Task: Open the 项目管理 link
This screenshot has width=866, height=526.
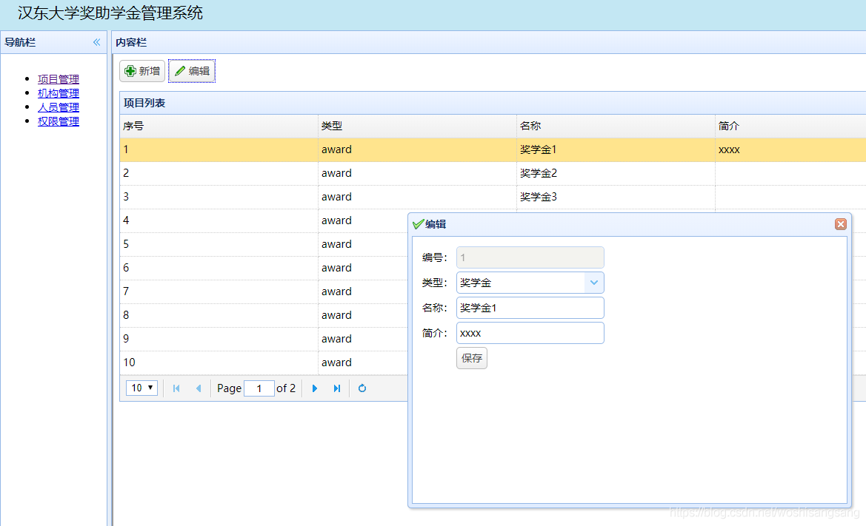Action: tap(58, 79)
